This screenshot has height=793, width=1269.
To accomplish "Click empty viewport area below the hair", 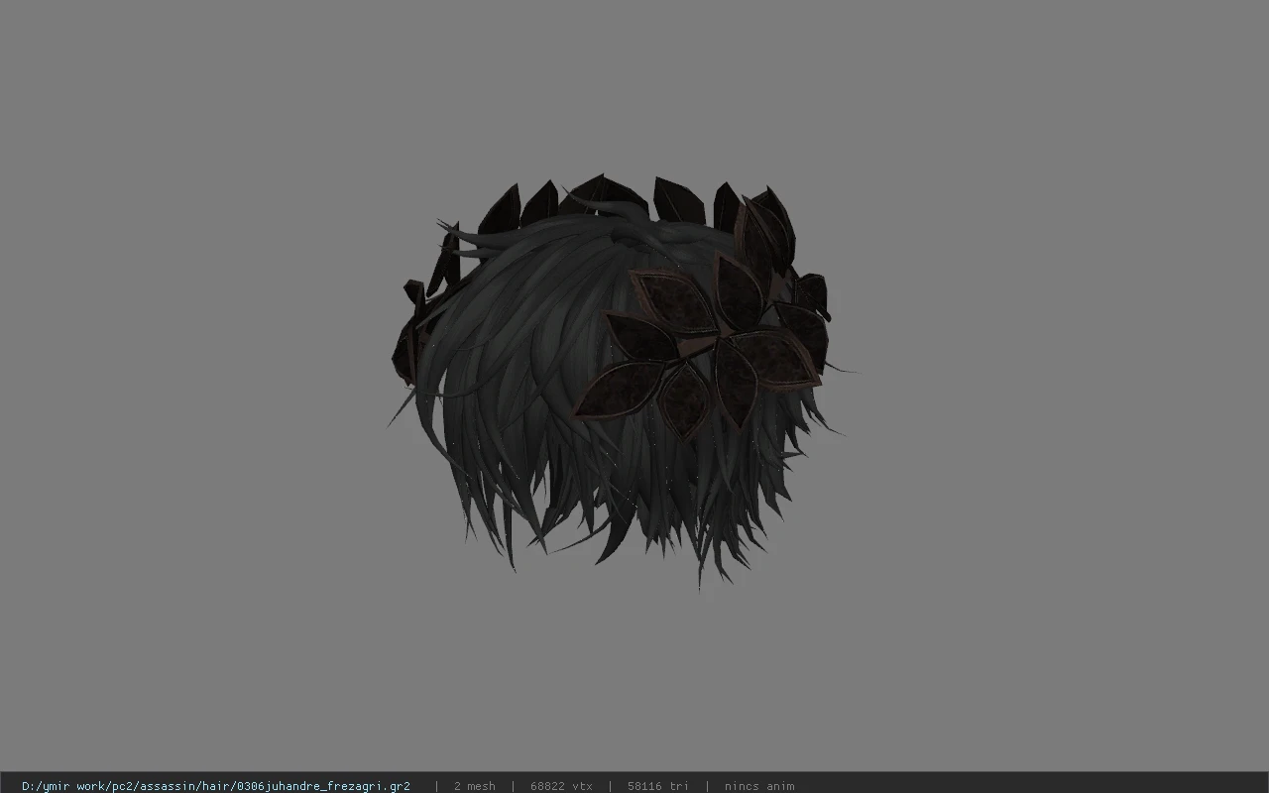I will 634,684.
